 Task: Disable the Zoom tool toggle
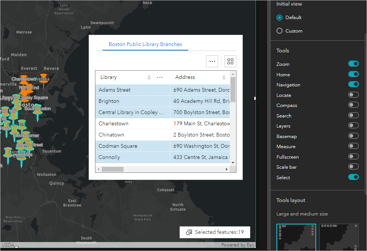click(354, 64)
